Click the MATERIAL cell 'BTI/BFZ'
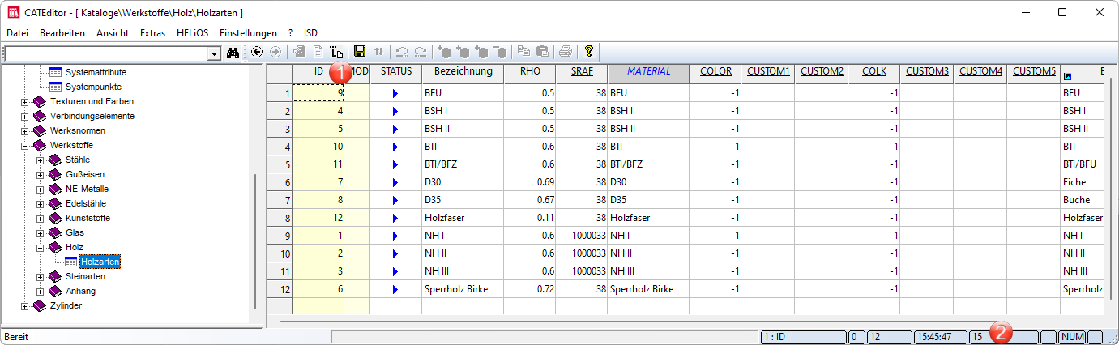The width and height of the screenshot is (1119, 345). 648,164
